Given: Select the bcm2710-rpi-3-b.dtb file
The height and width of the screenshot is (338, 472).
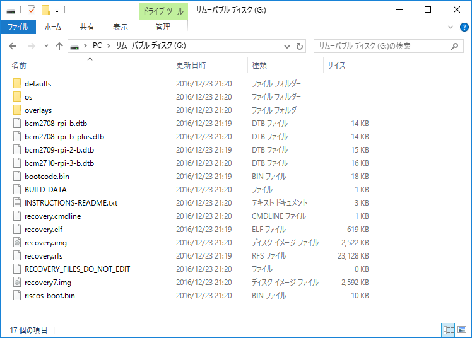Looking at the screenshot, I should pos(59,163).
